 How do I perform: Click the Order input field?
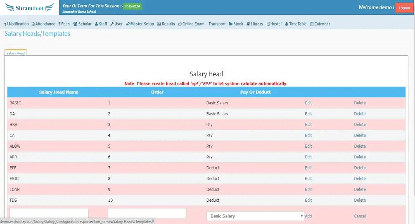(x=147, y=213)
